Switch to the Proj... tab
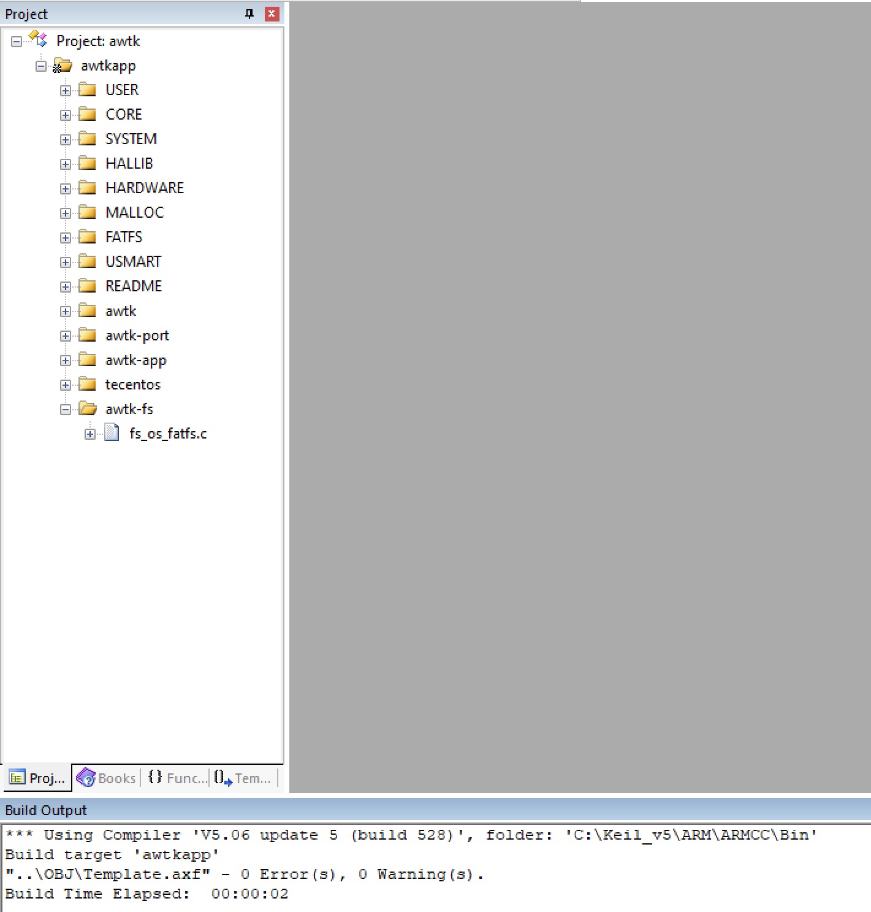 pos(37,778)
